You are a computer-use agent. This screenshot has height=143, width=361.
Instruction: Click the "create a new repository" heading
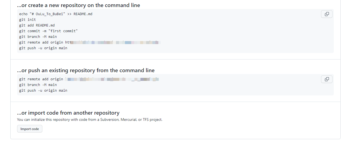[x=79, y=5]
